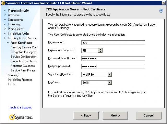Click checkmark icon beside Preparing Installer
This screenshot has width=167, height=124.
tap(5, 10)
